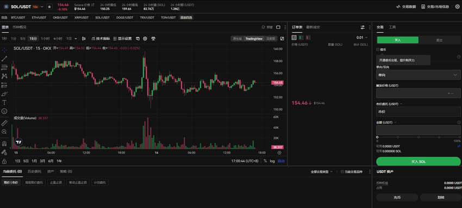Select the ruler measure tool
The height and width of the screenshot is (208, 462).
(x=4, y=123)
